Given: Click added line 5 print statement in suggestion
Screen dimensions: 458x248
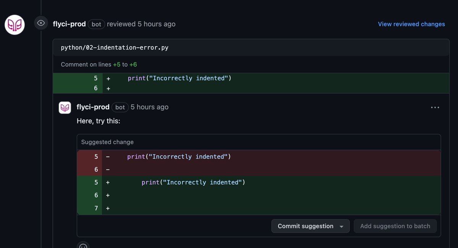Looking at the screenshot, I should pos(193,182).
